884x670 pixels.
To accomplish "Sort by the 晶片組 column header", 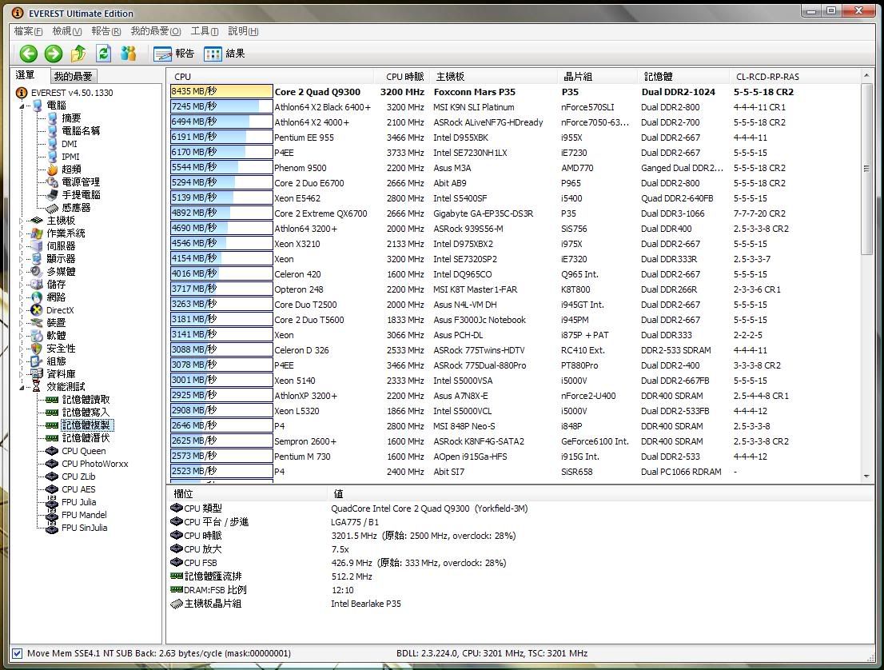I will pyautogui.click(x=597, y=77).
